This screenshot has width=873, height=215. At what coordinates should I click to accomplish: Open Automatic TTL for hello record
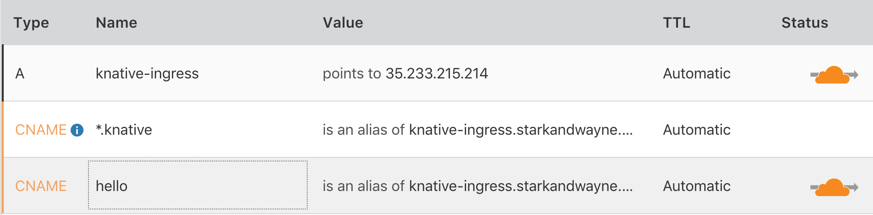[x=696, y=186]
